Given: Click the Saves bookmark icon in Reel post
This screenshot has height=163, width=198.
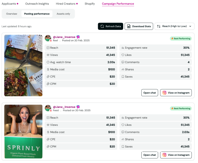Looking at the screenshot, I should (x=123, y=76).
